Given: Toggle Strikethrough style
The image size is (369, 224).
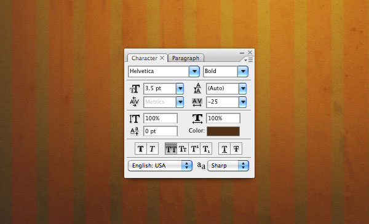Looking at the screenshot, I should [236, 149].
